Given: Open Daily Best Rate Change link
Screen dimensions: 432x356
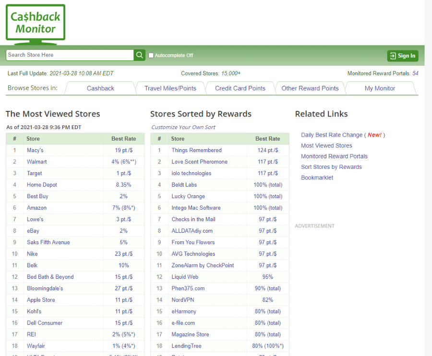Looking at the screenshot, I should tap(332, 135).
